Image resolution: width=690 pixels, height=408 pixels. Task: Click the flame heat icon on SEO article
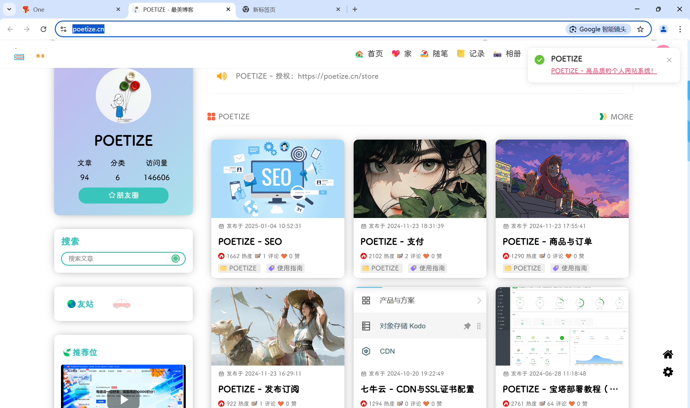point(221,256)
